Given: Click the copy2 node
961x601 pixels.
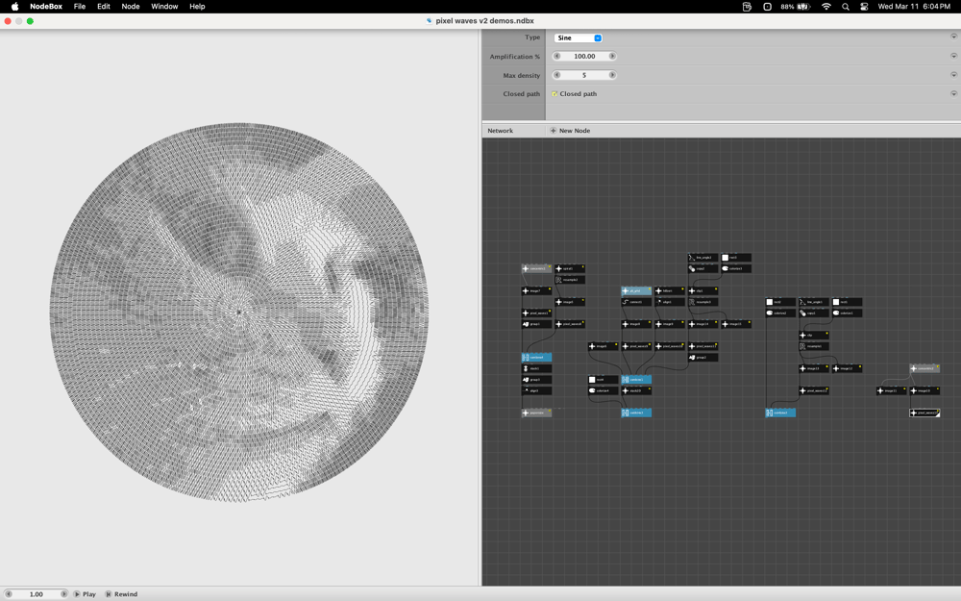Looking at the screenshot, I should (702, 268).
